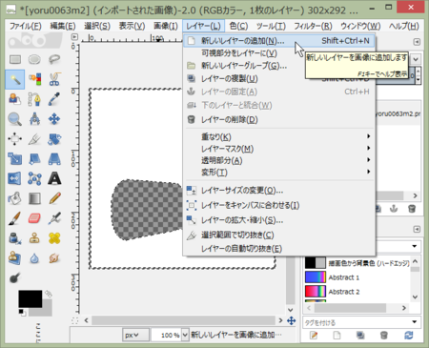Screen dimensions: 429x348
Task: Open the 100% zoom dropdown
Action: click(185, 335)
